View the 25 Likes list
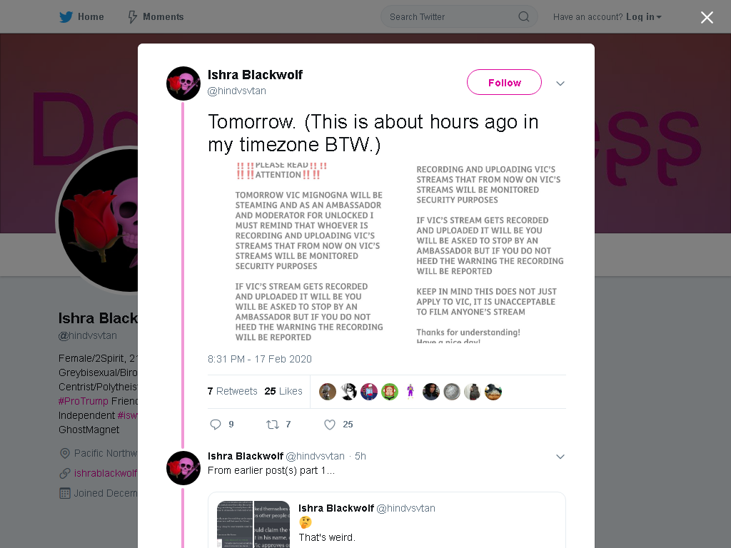731x548 pixels. tap(283, 391)
